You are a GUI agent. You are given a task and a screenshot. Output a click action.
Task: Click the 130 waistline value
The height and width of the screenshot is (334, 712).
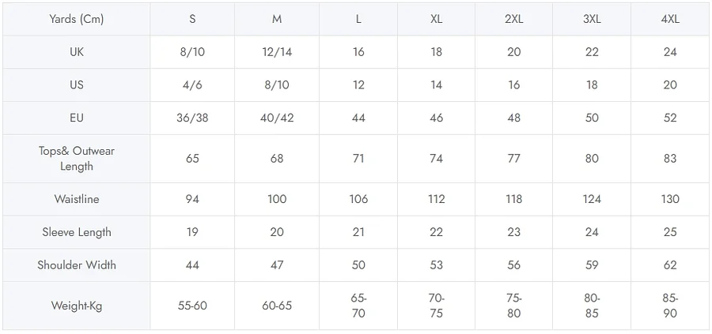[x=670, y=199]
